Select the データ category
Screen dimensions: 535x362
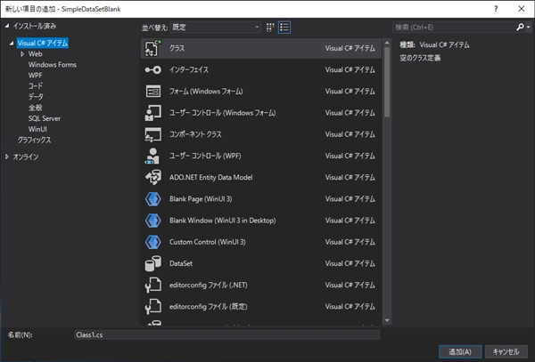[36, 97]
